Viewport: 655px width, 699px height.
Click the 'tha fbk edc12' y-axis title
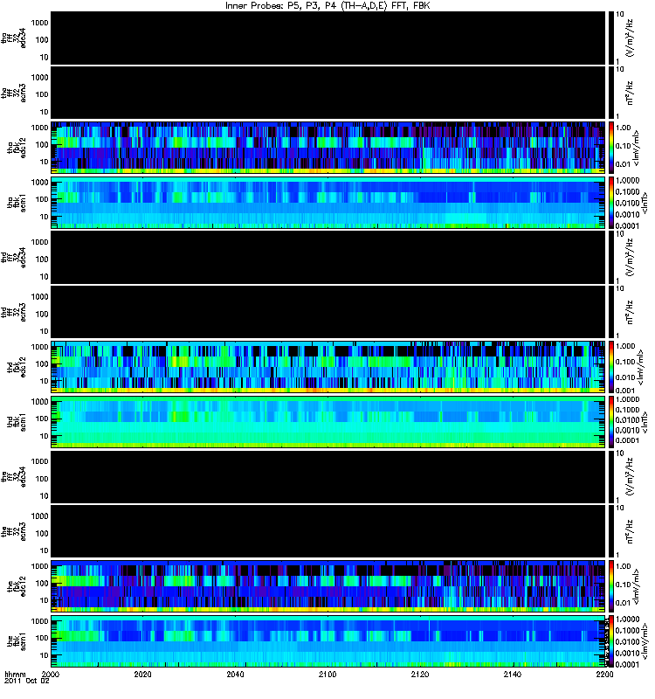pos(17,147)
